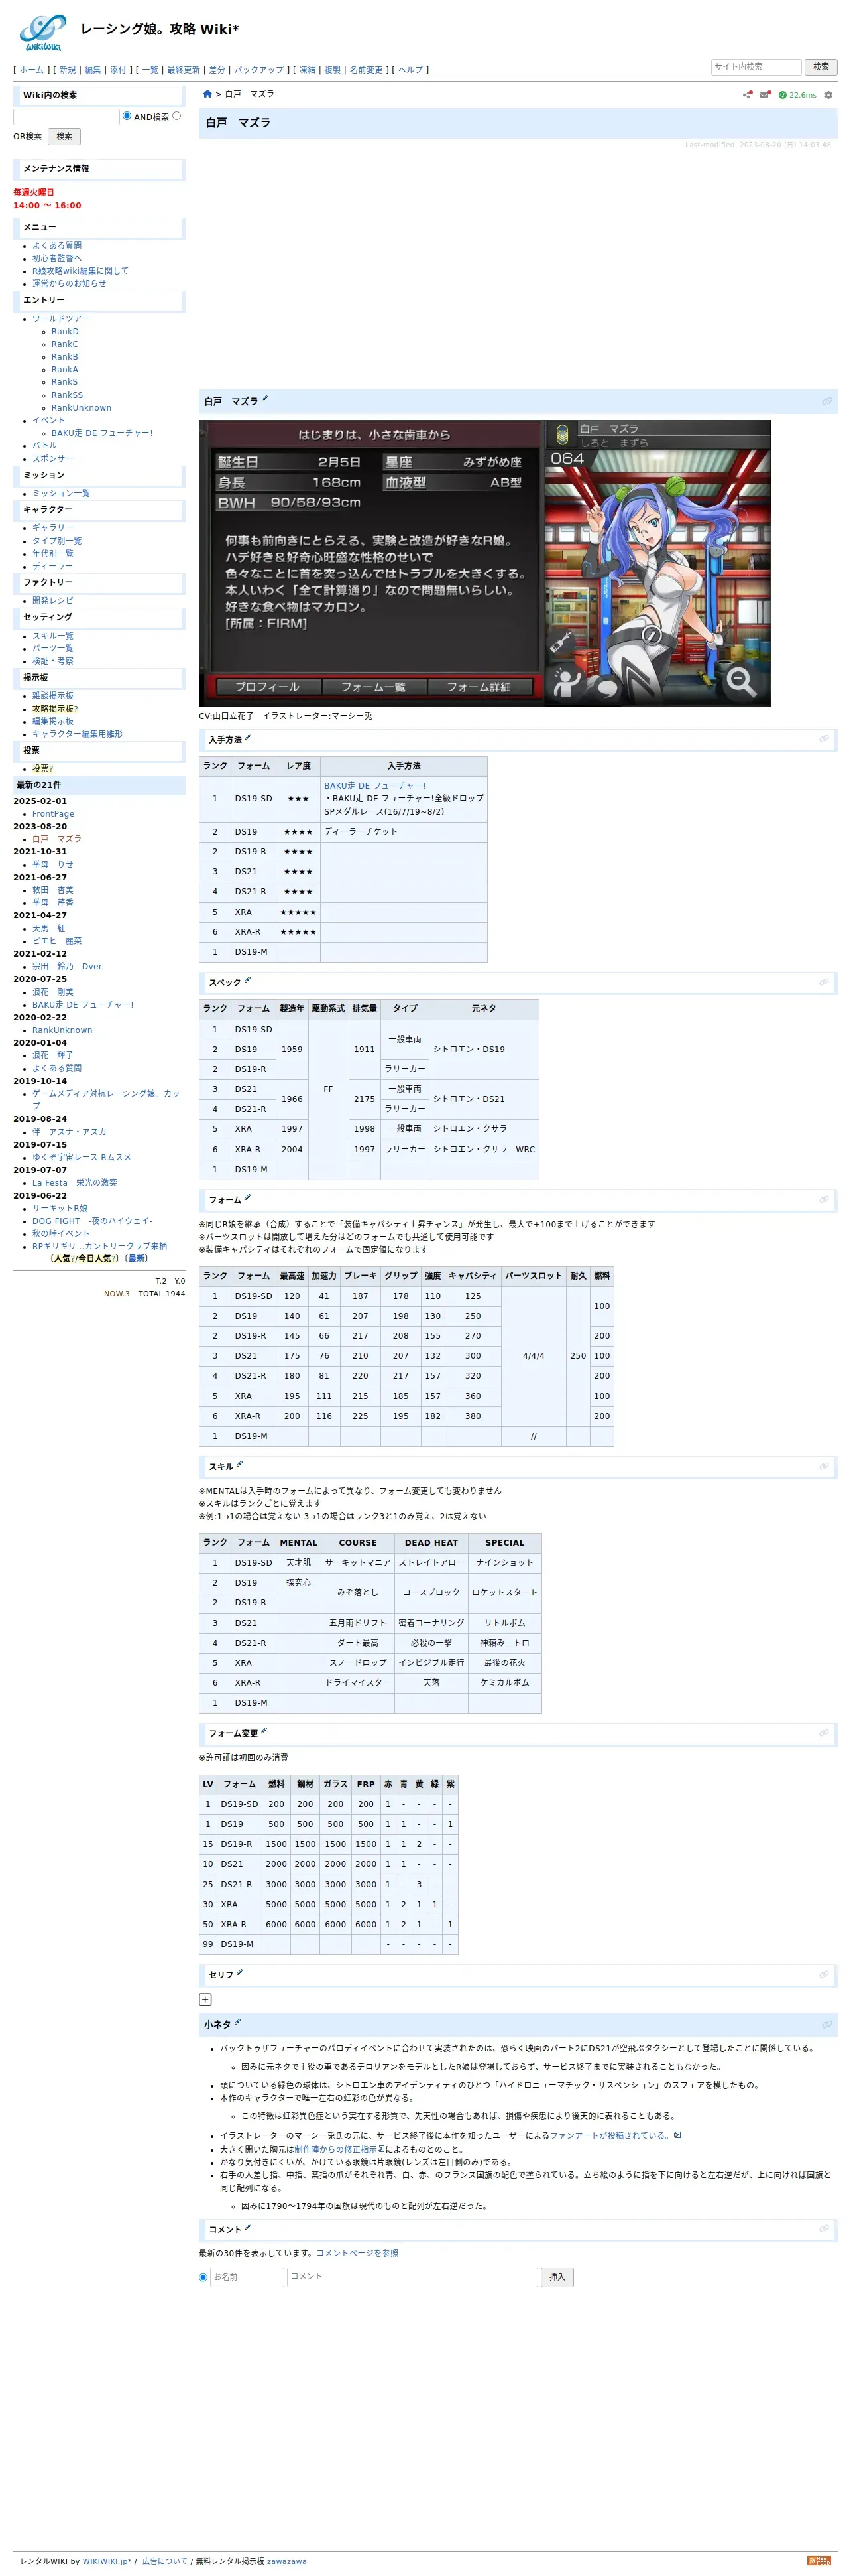Open the ヘルプ menu link
Viewport: 851px width, 2576px height.
pyautogui.click(x=410, y=70)
